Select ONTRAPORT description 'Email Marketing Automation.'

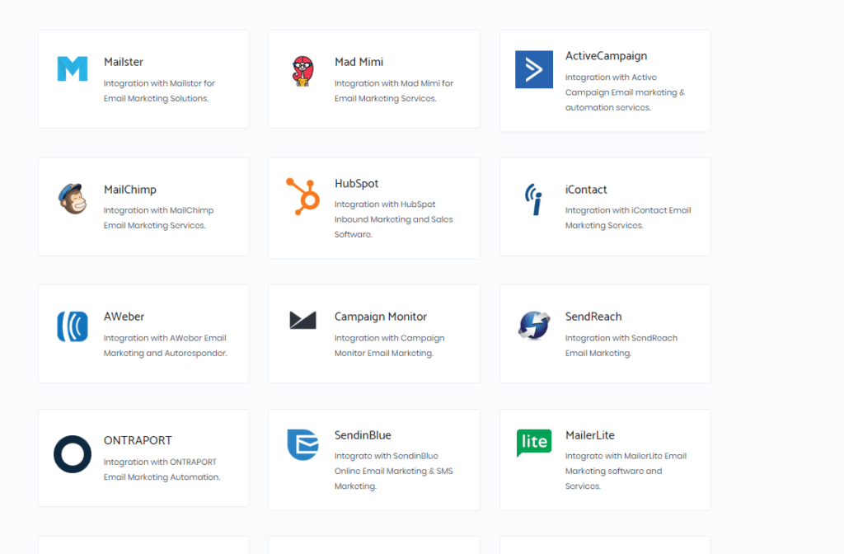(162, 469)
